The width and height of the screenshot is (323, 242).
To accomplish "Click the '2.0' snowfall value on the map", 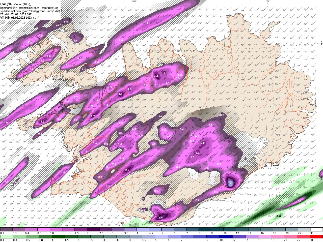I will tap(202, 143).
